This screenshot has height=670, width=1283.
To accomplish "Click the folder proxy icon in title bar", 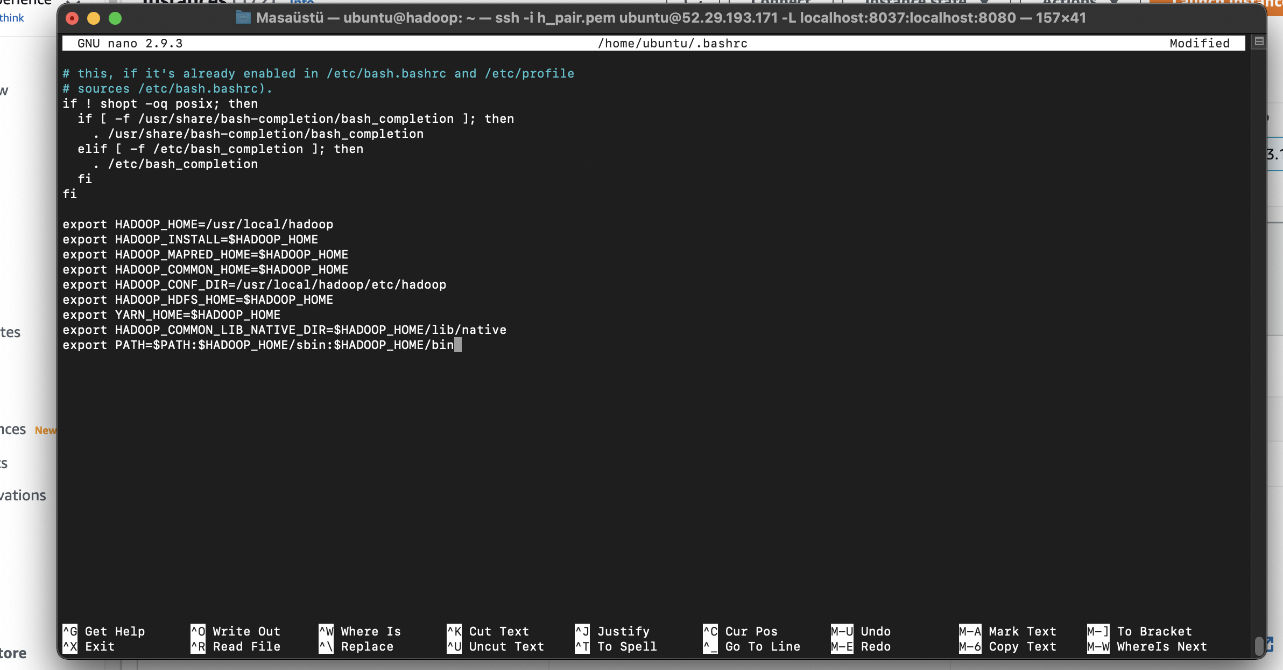I will click(243, 18).
